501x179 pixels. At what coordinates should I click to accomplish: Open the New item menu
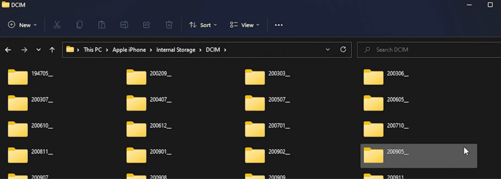[22, 25]
